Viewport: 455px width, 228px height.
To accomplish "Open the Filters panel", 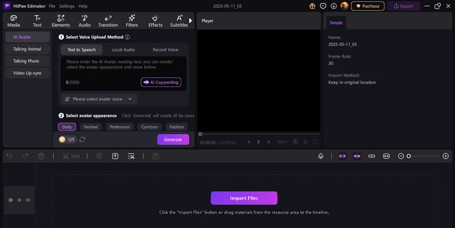I will [132, 21].
